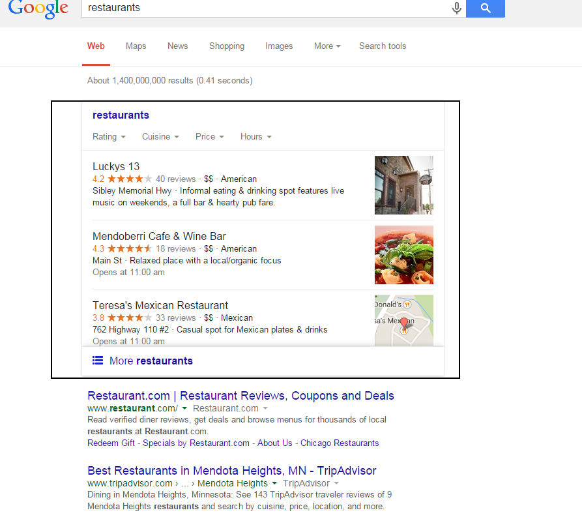The height and width of the screenshot is (519, 582).
Task: Click into the search box with restaurants
Action: point(265,8)
